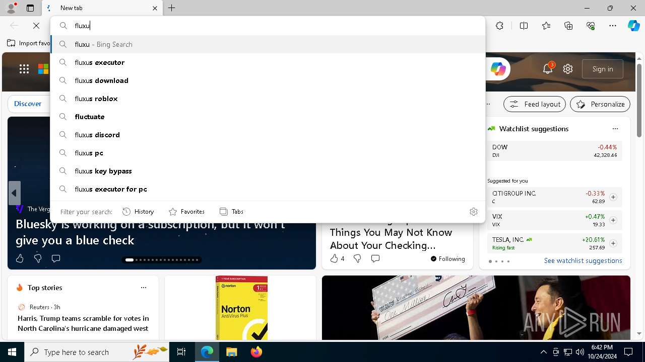Open Top stories more options menu
The width and height of the screenshot is (645, 362).
(x=144, y=288)
